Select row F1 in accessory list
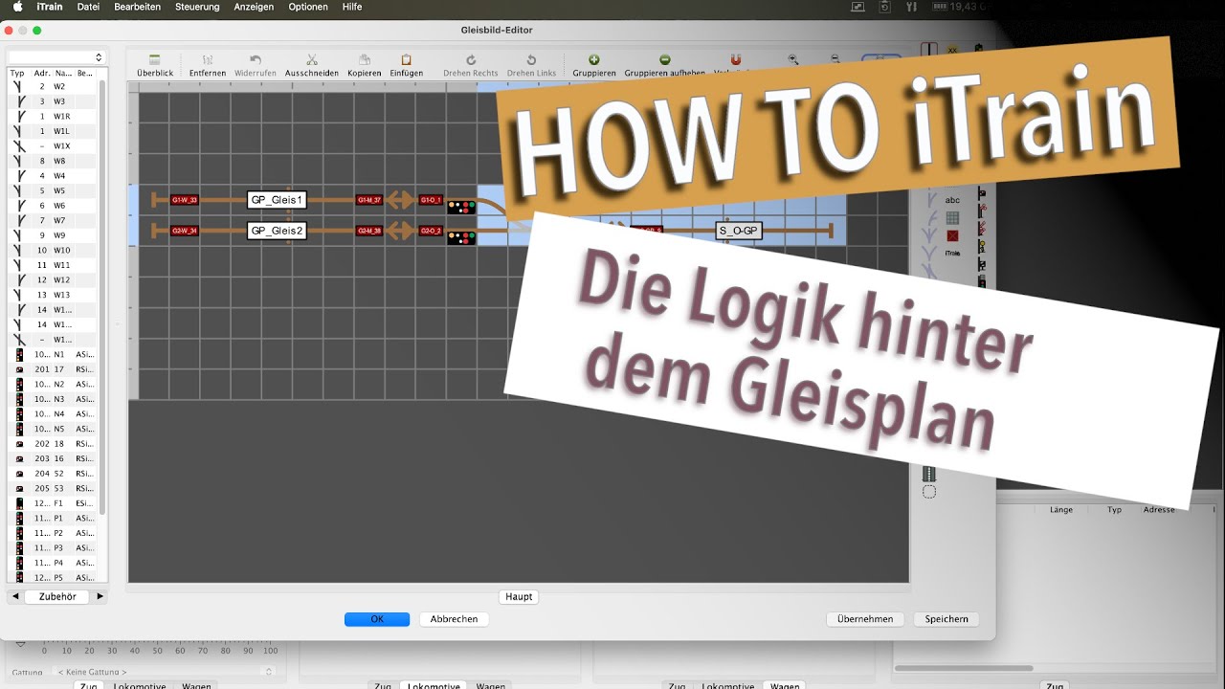This screenshot has width=1225, height=689. [x=54, y=502]
